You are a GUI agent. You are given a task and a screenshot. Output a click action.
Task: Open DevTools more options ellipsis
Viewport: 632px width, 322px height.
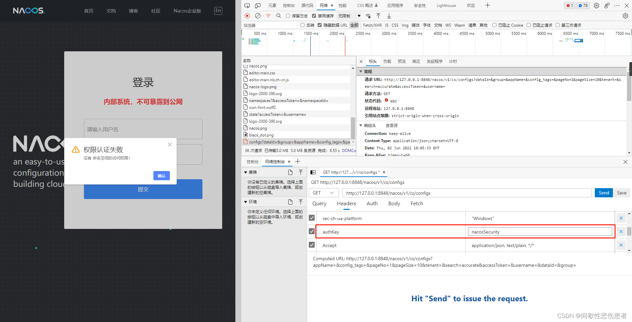617,6
